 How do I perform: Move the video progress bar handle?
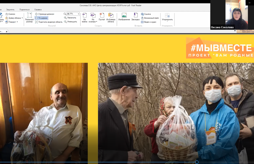pyautogui.click(x=197, y=162)
